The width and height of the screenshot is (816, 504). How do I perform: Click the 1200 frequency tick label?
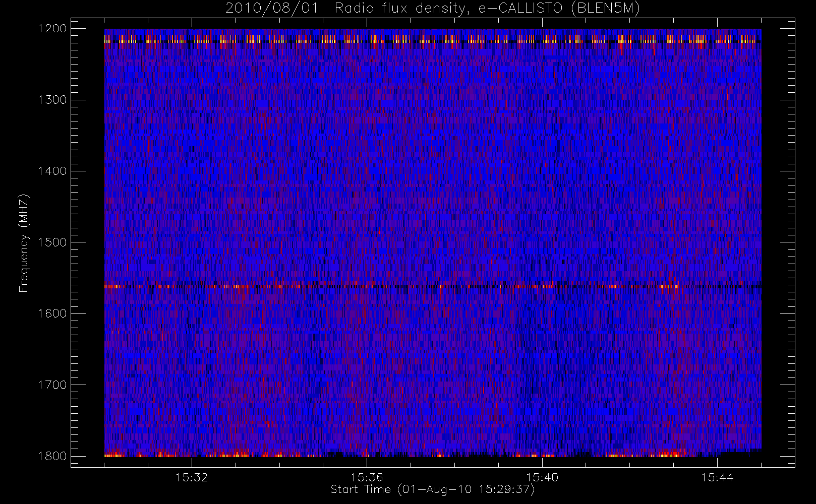click(52, 29)
